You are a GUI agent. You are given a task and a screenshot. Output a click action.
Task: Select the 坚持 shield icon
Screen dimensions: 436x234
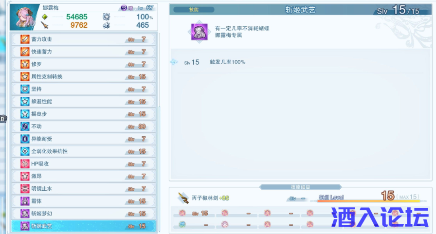click(x=25, y=89)
